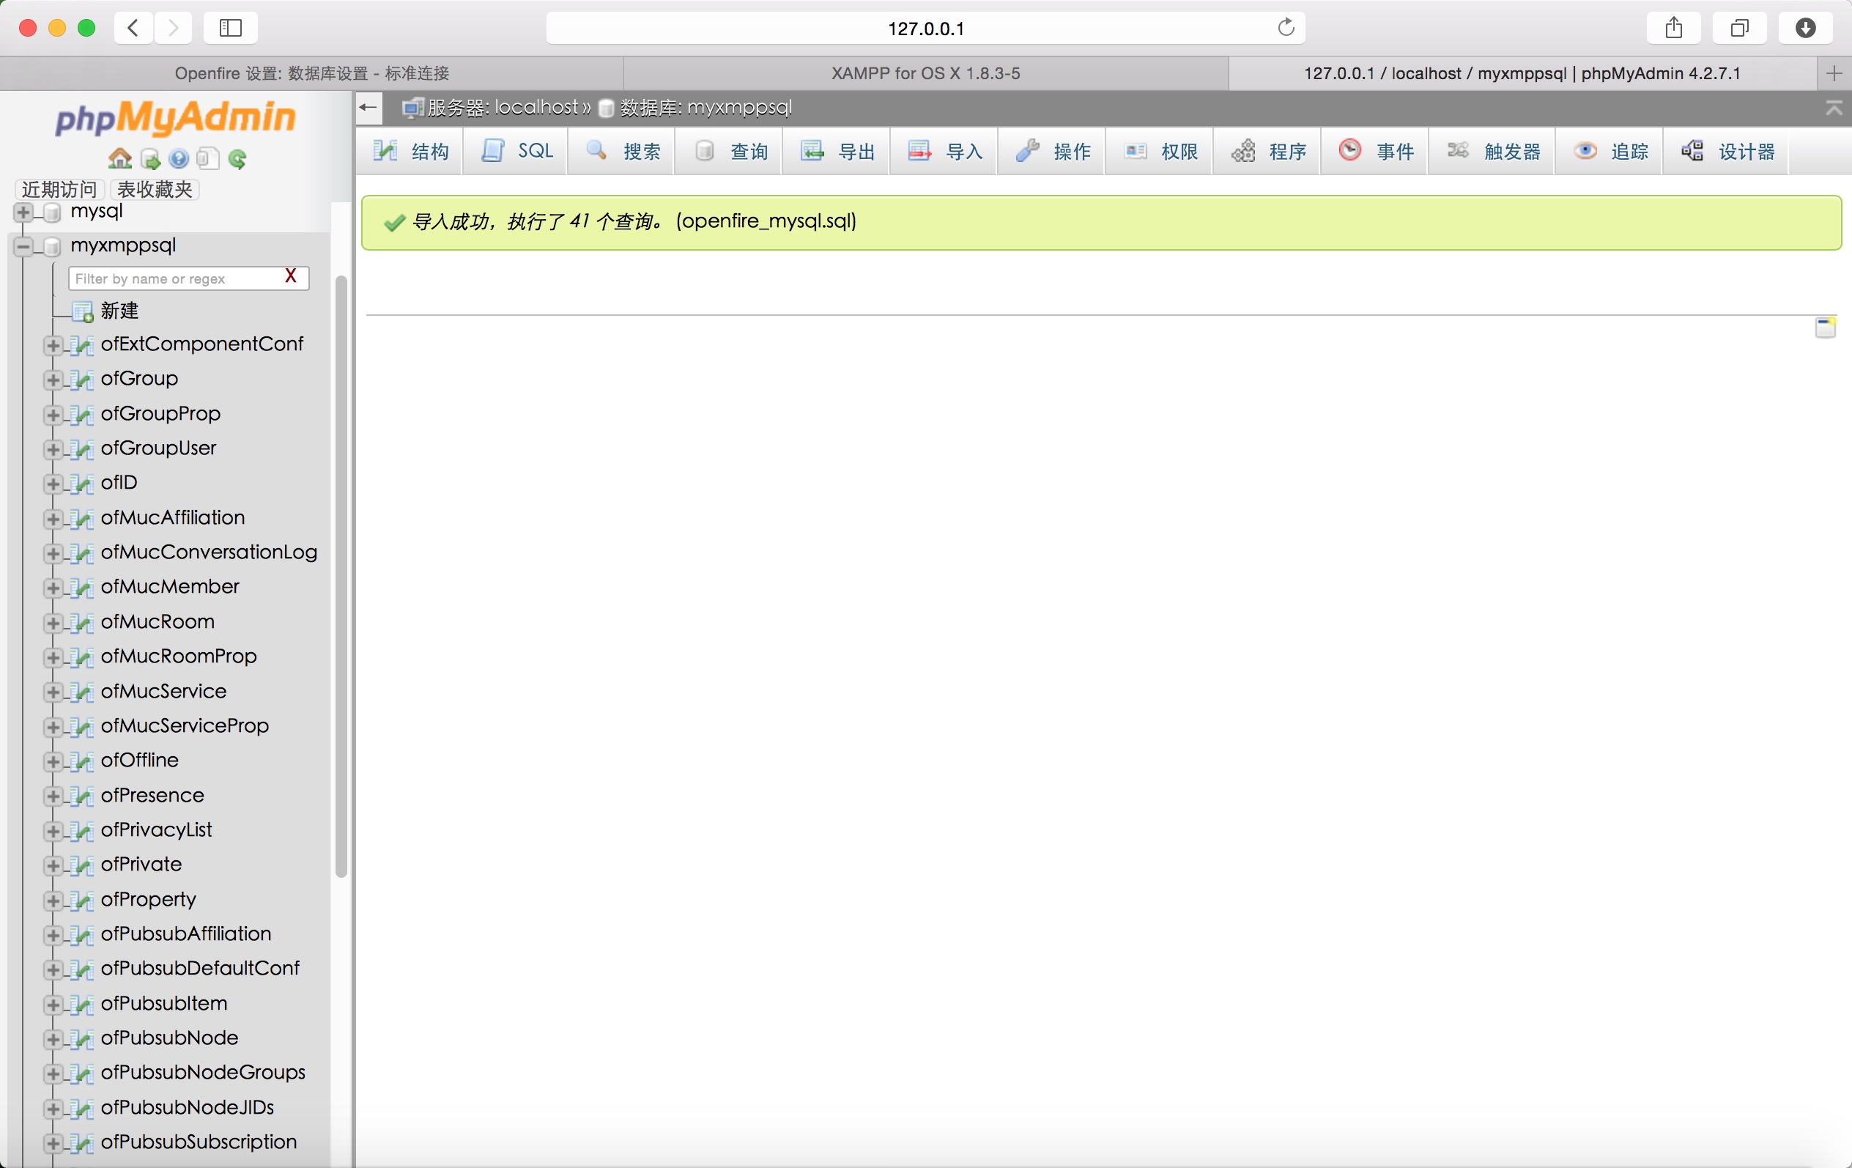Click the navigation panel scrollbar
The width and height of the screenshot is (1852, 1168).
pyautogui.click(x=341, y=576)
